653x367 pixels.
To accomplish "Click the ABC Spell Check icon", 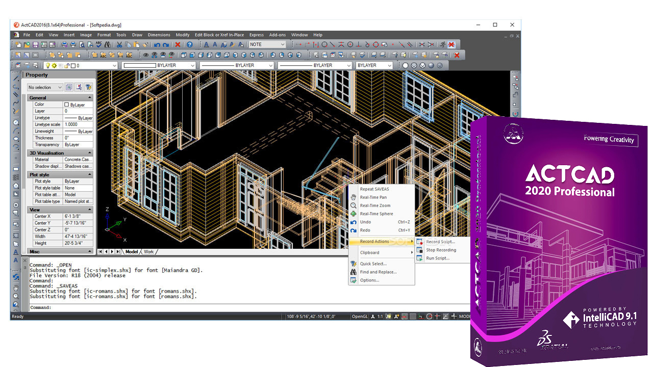I will (98, 44).
